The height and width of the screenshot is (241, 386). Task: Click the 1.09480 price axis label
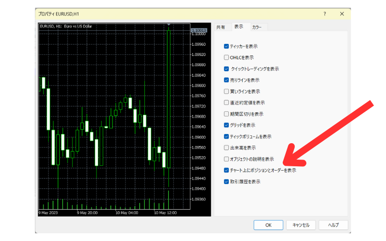198,168
